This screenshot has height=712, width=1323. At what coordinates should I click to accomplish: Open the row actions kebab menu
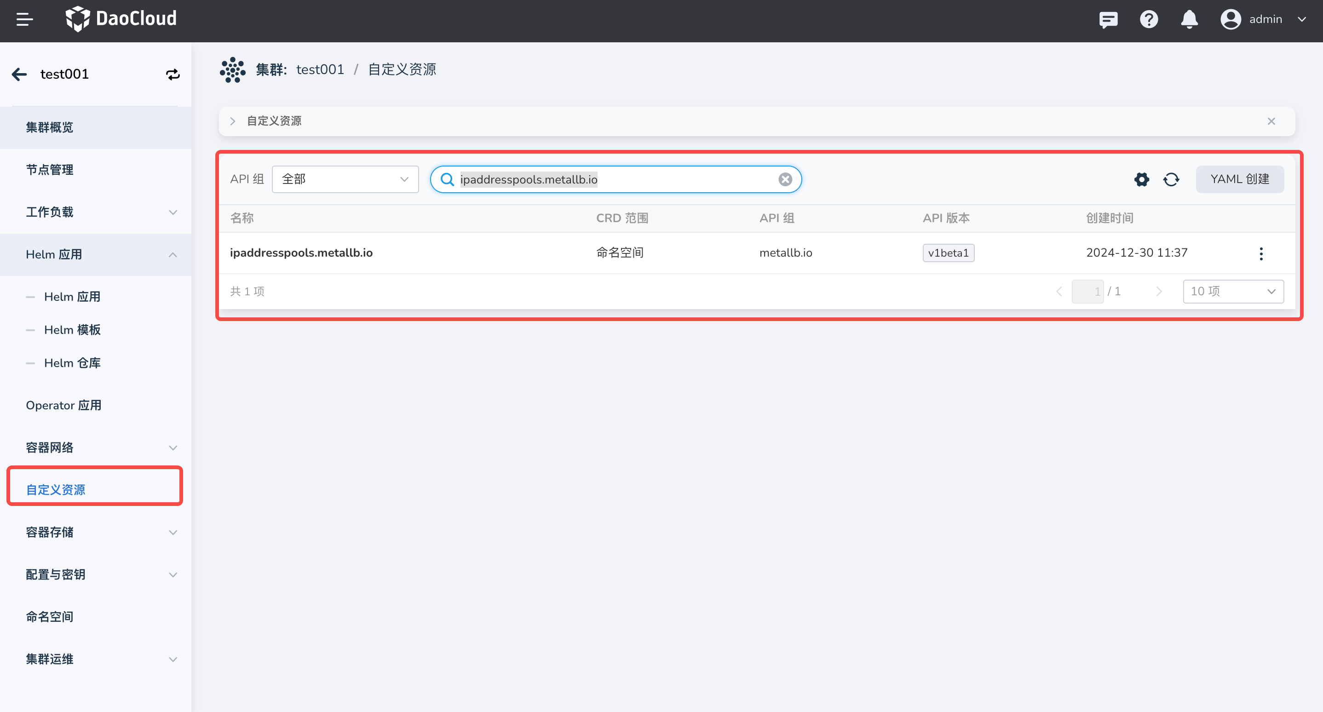coord(1261,253)
